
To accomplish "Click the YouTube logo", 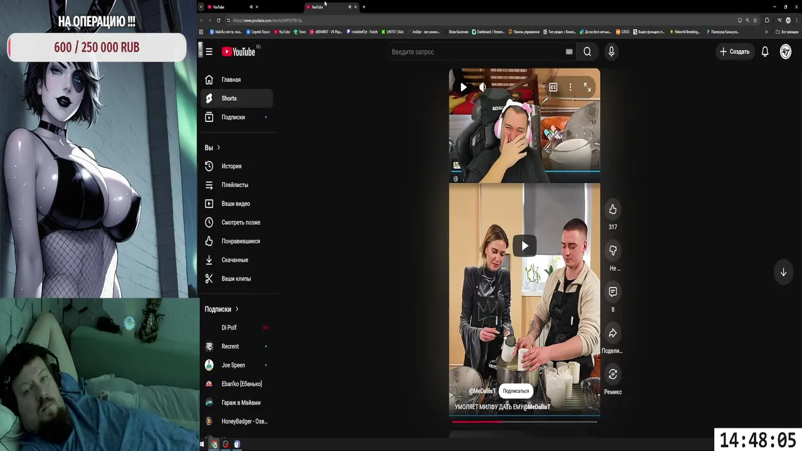I will click(x=239, y=52).
